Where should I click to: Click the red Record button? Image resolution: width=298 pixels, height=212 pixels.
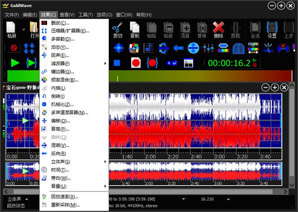pyautogui.click(x=136, y=63)
